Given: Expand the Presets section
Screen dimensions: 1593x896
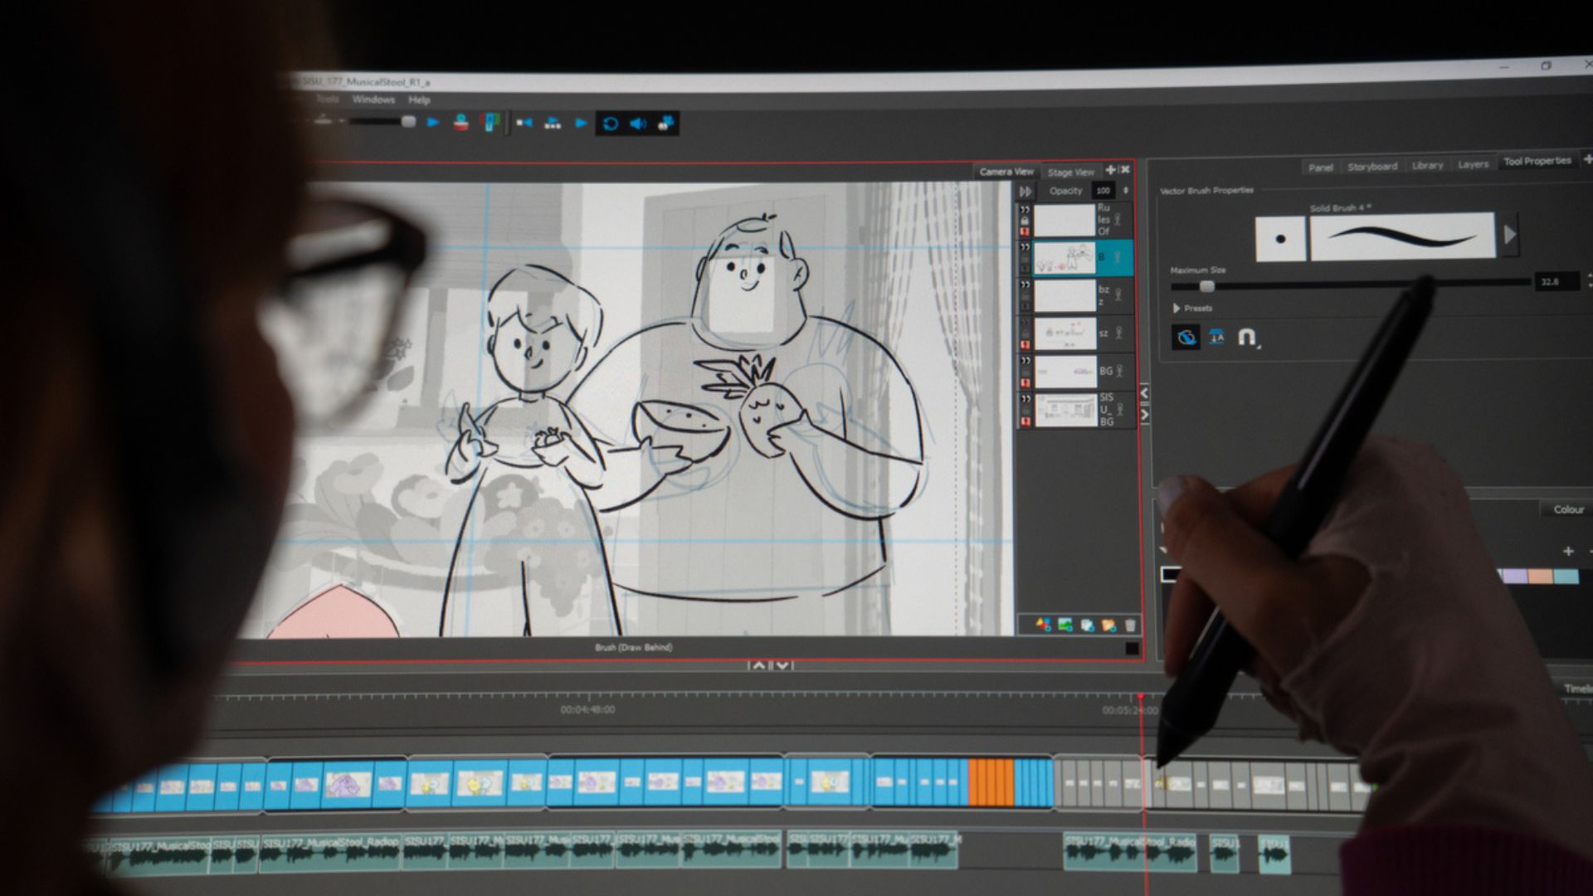Looking at the screenshot, I should [1177, 308].
